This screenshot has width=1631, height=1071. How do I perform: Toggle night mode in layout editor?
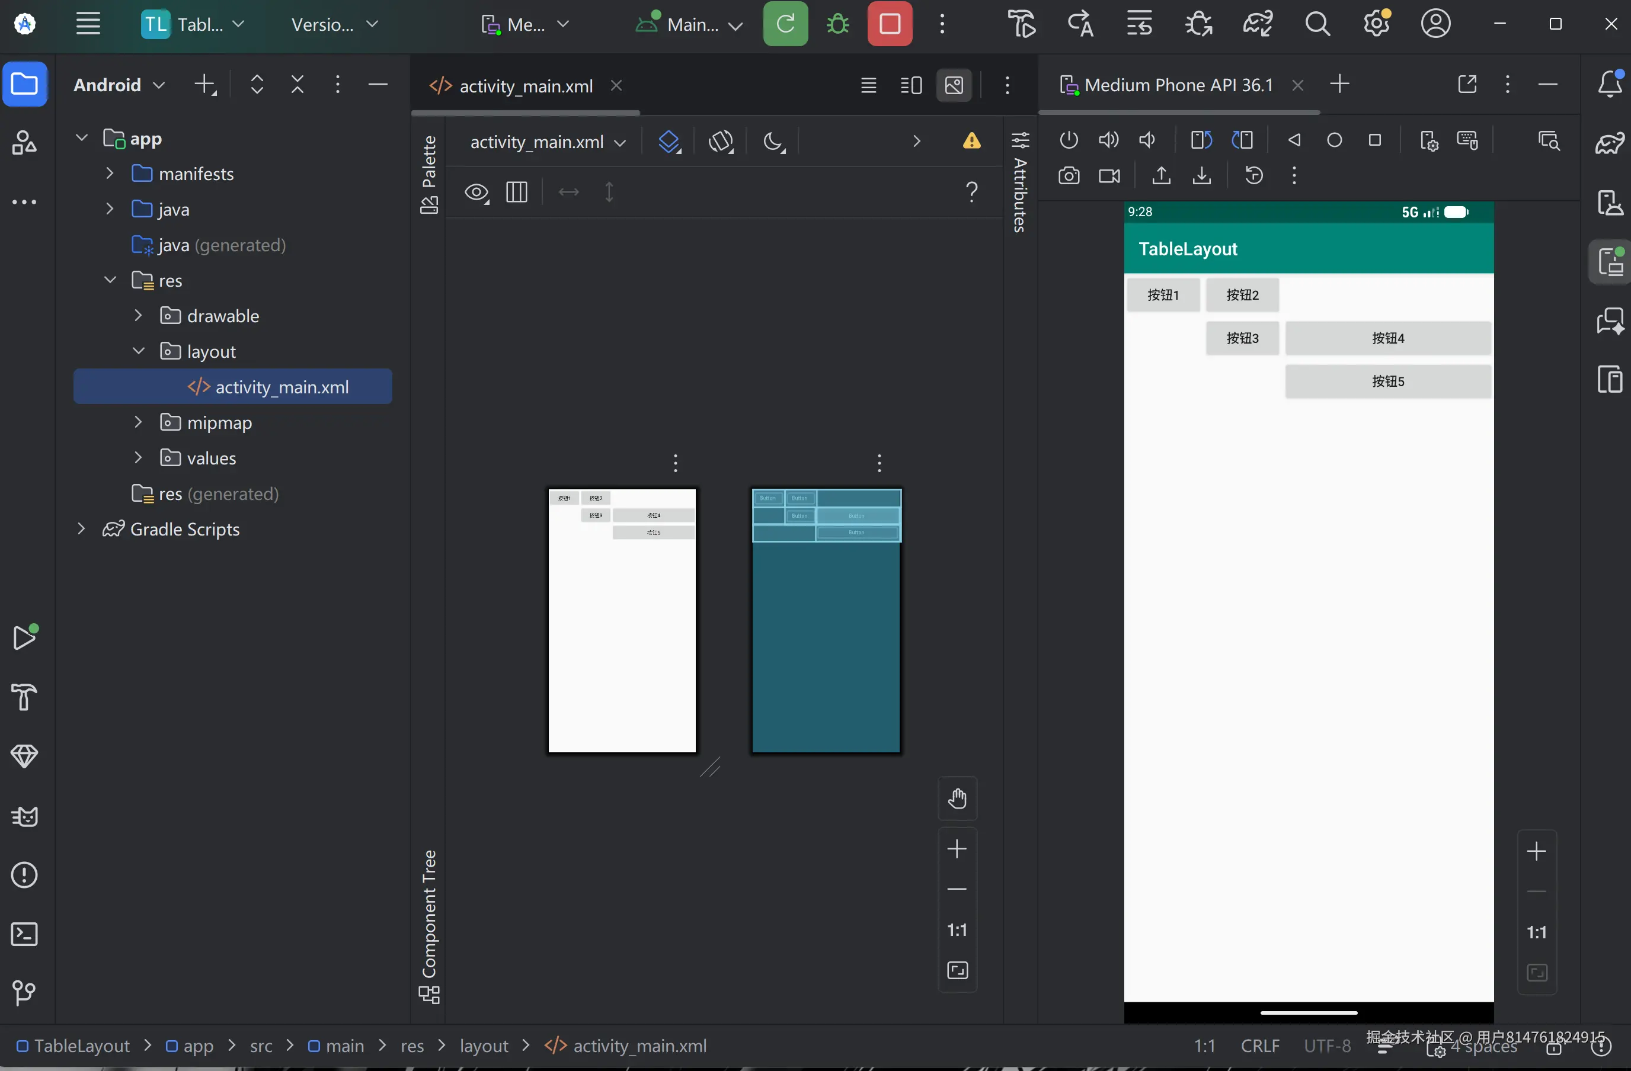coord(773,142)
